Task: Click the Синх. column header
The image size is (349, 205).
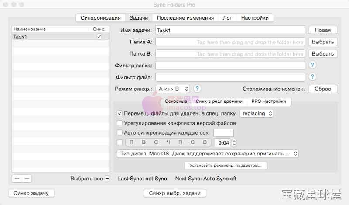Action: 99,29
